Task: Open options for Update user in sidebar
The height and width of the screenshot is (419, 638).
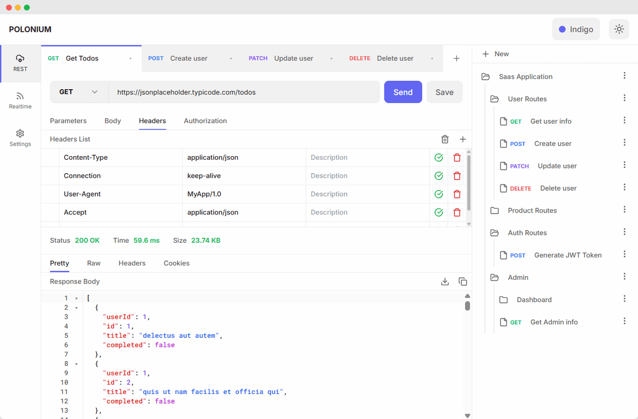Action: coord(624,165)
